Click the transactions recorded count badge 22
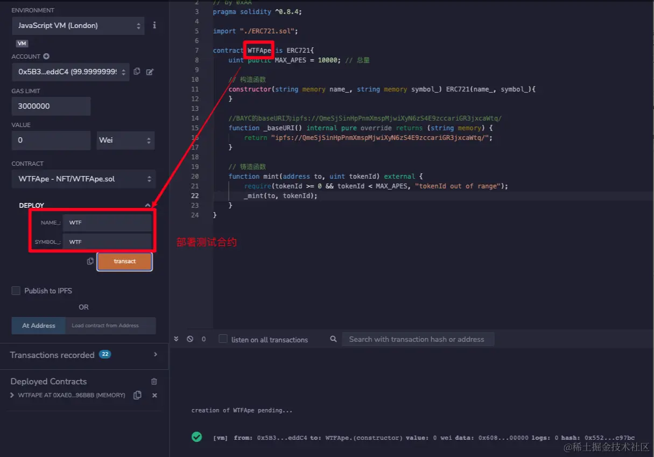The image size is (654, 457). click(x=105, y=354)
